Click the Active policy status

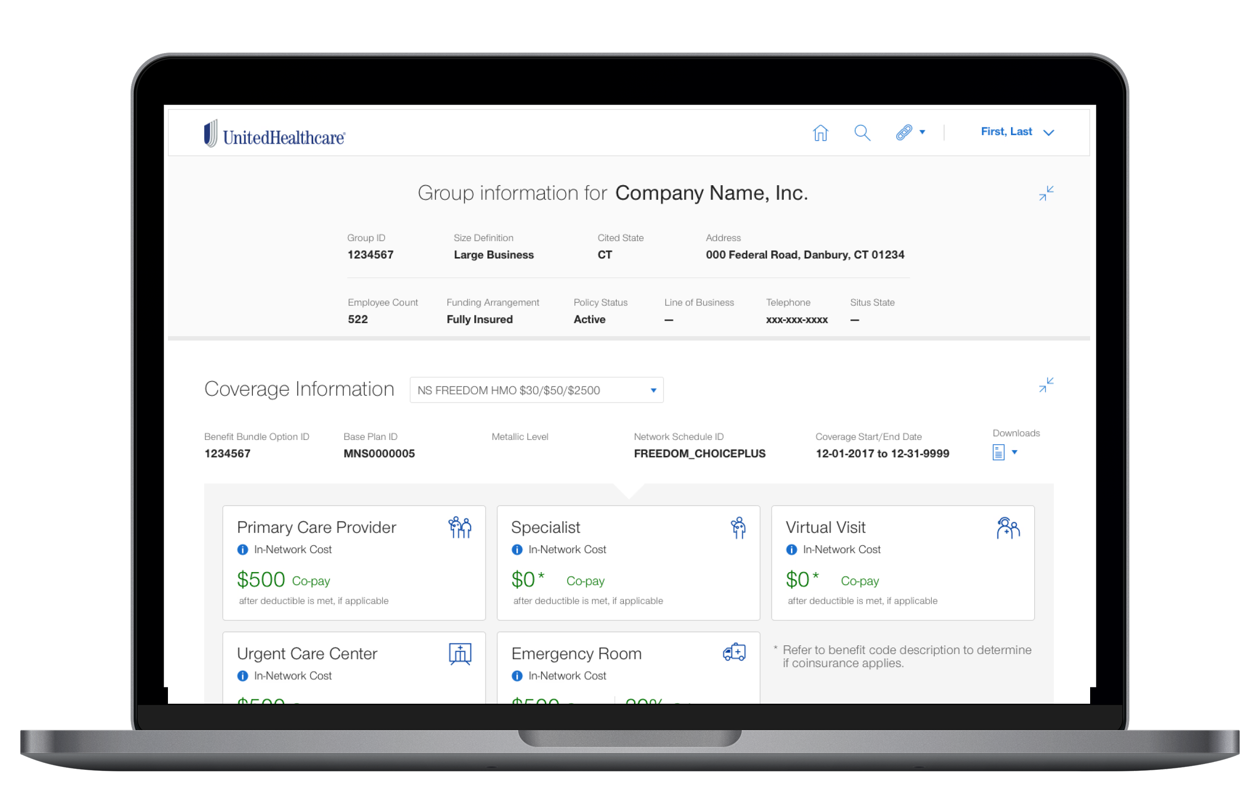(589, 320)
